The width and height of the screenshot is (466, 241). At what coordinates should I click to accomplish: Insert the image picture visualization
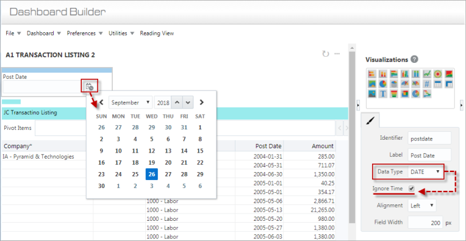click(372, 94)
